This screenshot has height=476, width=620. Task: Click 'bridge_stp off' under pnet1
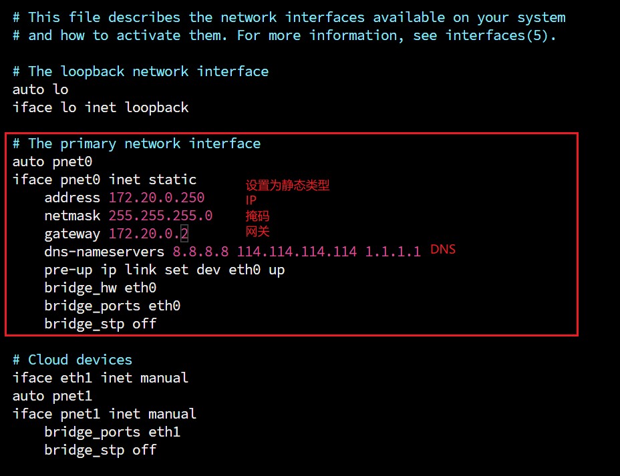tap(100, 450)
